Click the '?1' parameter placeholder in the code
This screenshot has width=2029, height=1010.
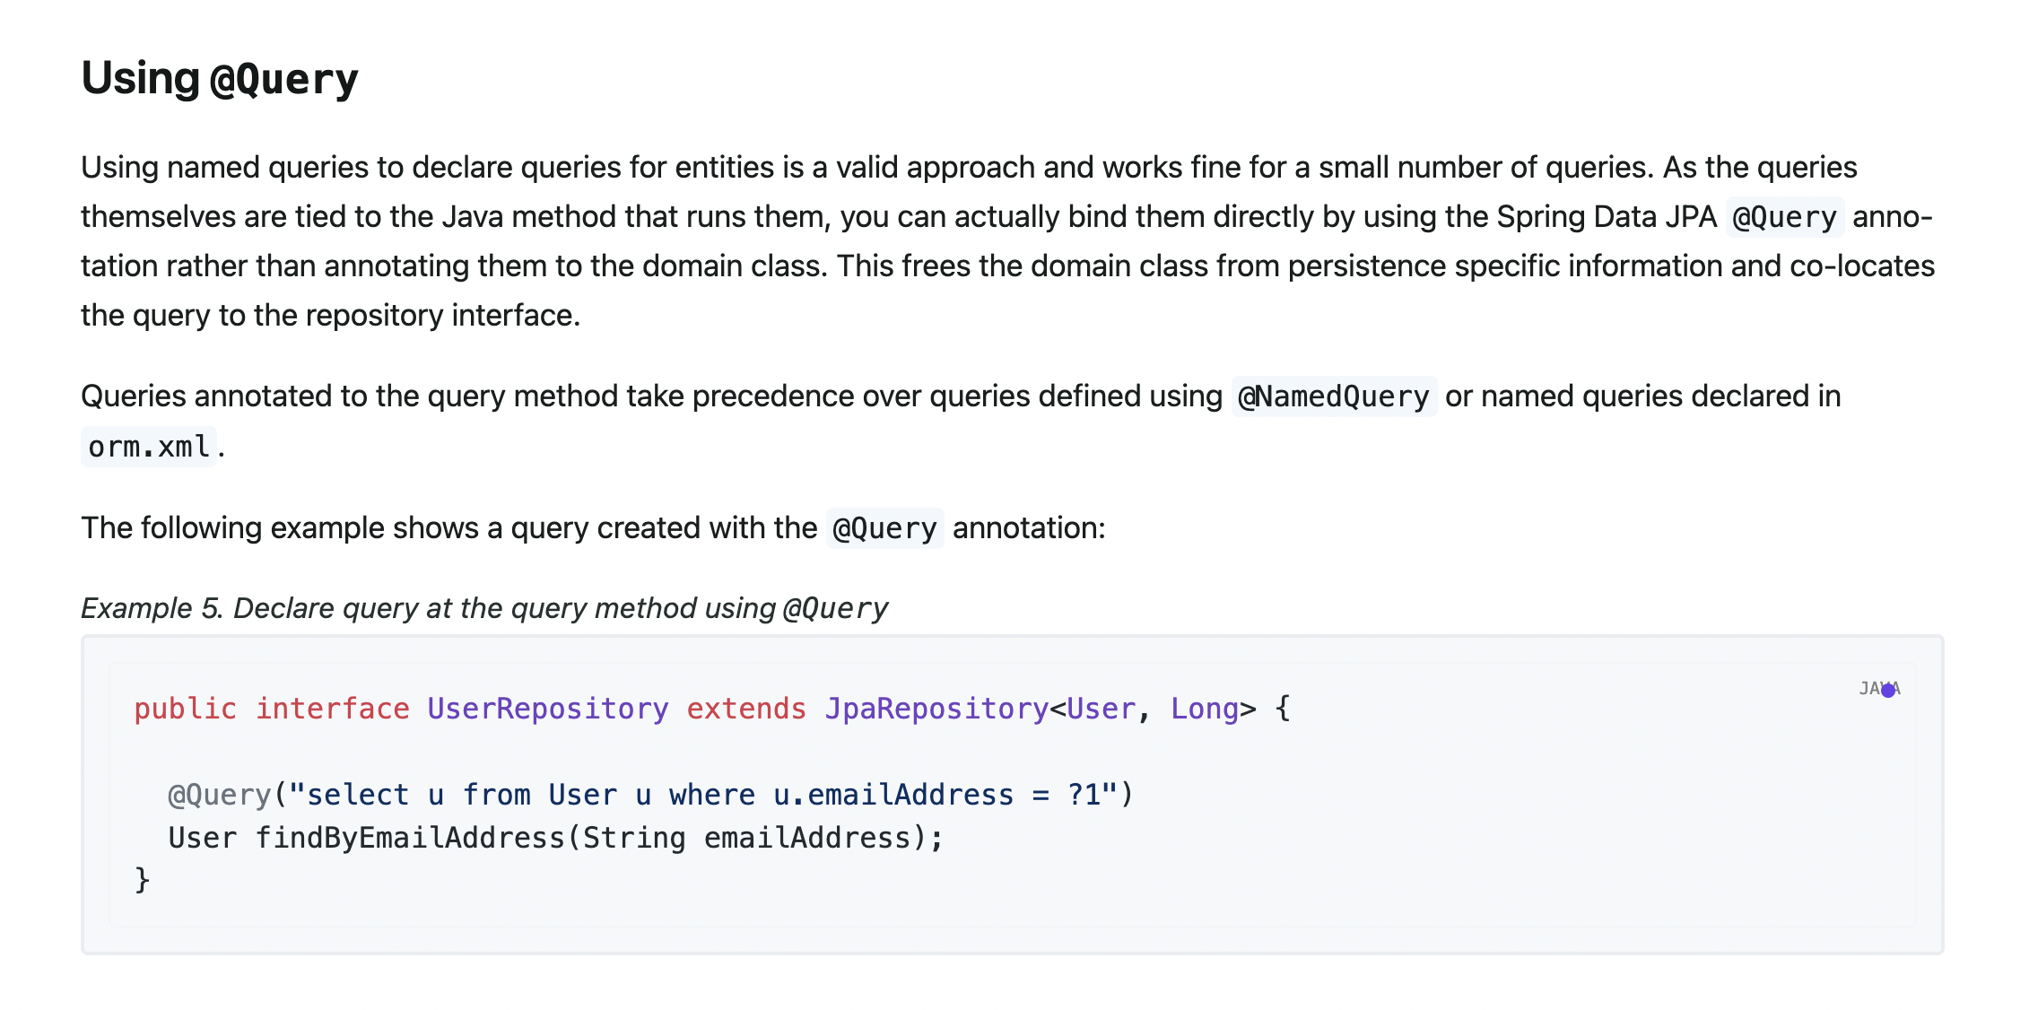point(1084,796)
